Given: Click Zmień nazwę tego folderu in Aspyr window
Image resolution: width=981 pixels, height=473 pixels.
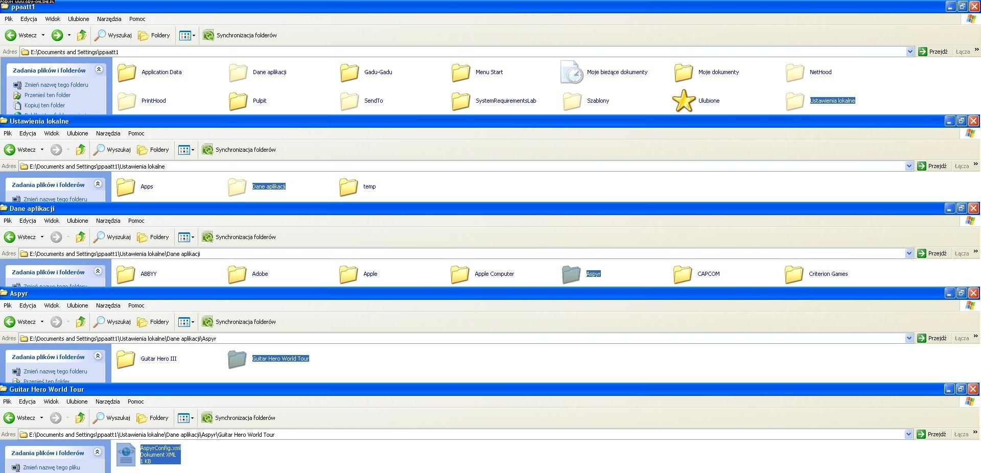Looking at the screenshot, I should (50, 371).
